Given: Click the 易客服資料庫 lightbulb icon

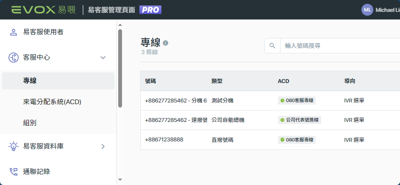Looking at the screenshot, I should coord(13,146).
